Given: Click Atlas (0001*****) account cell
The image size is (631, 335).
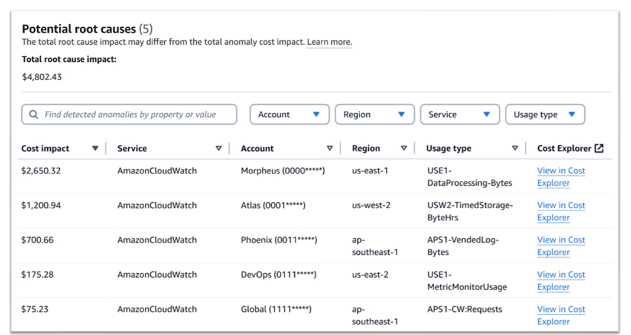Looking at the screenshot, I should tap(273, 205).
